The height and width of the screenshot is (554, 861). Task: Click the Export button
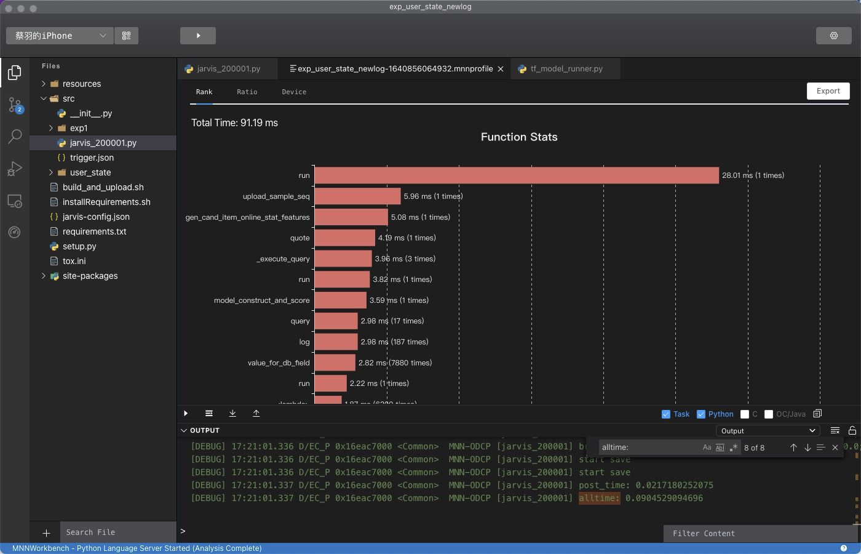[x=828, y=91]
